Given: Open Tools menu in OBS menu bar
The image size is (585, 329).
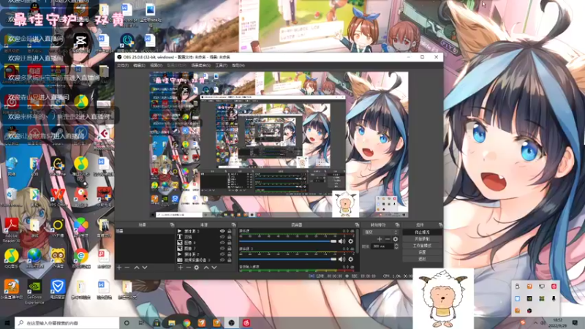Looking at the screenshot, I should point(222,65).
